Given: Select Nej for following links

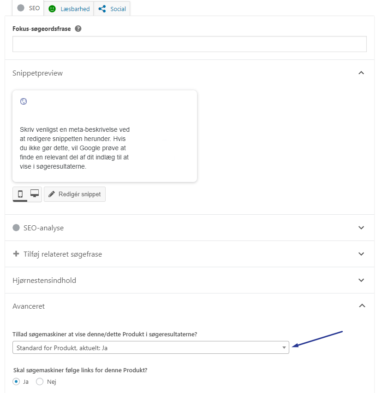Looking at the screenshot, I should coord(40,381).
